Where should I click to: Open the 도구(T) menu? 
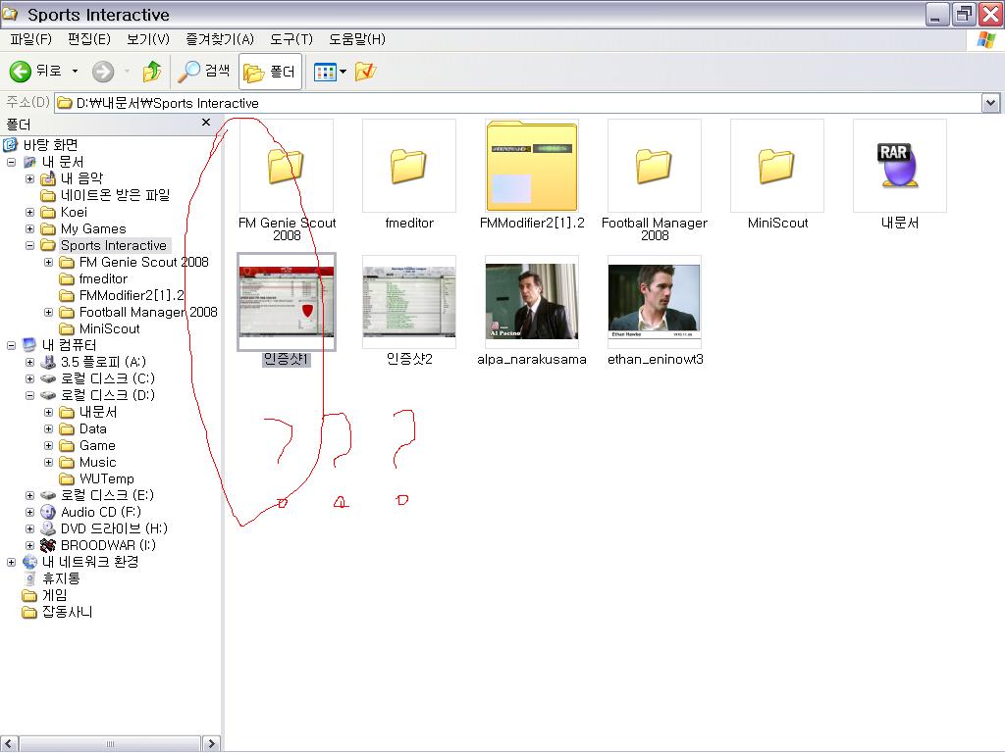[x=291, y=39]
